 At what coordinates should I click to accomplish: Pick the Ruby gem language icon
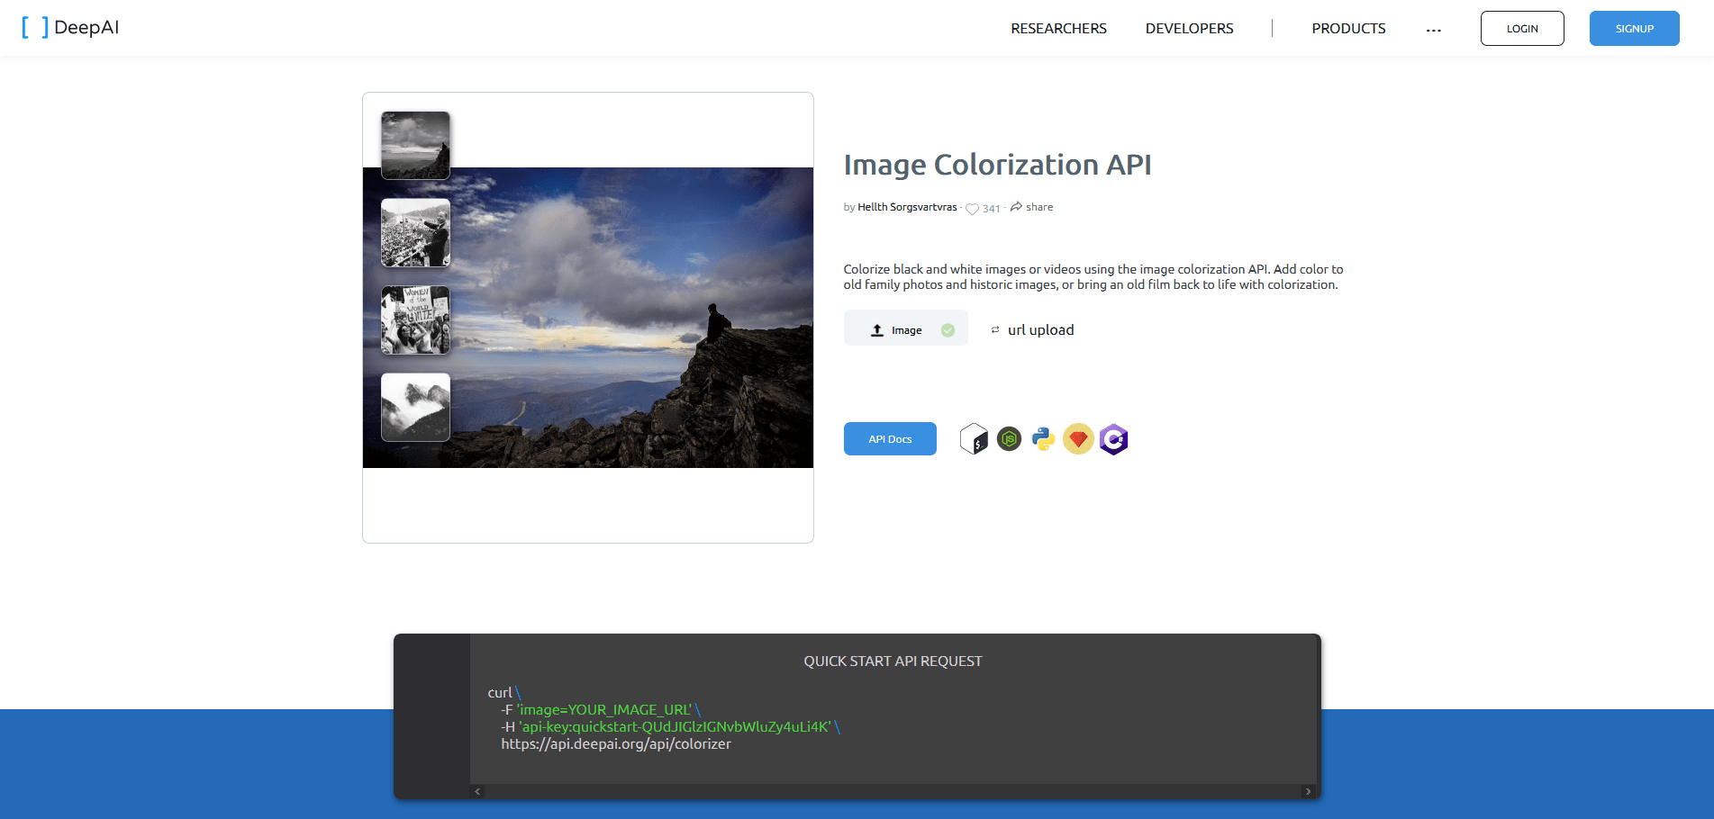[1078, 439]
